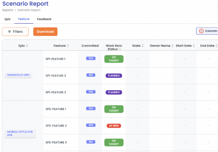Click the NO badge for EP1-FEATURE 2
The image size is (218, 152).
pos(91,75)
